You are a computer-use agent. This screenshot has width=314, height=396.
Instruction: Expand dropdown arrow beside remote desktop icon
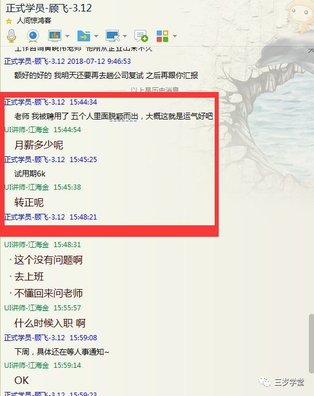pyautogui.click(x=125, y=36)
